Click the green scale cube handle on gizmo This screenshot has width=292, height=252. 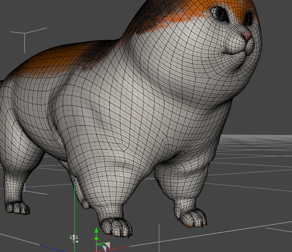(96, 239)
